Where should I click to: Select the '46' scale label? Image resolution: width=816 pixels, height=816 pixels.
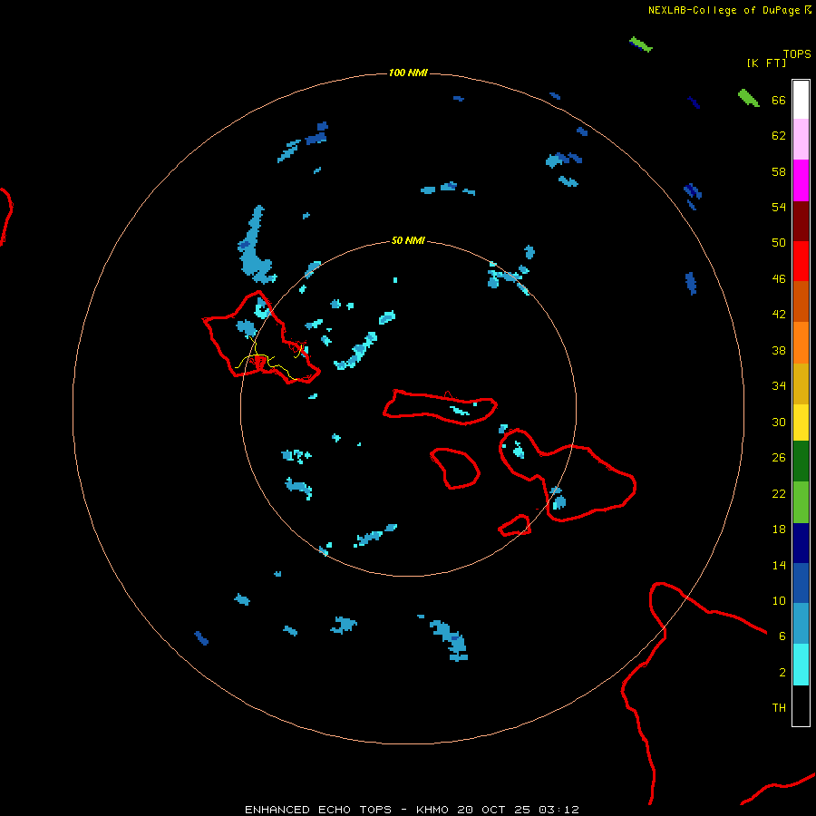point(779,278)
